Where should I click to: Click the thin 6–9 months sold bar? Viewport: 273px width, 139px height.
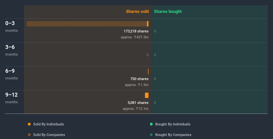148,71
